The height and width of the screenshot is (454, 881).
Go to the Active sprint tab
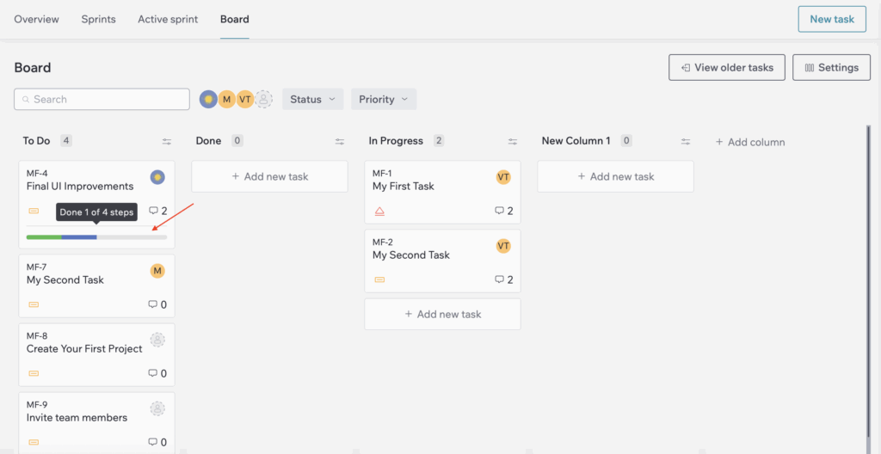(168, 19)
